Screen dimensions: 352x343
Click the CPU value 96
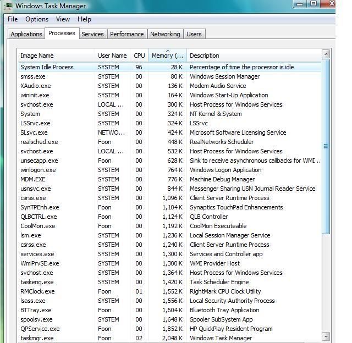[x=139, y=67]
